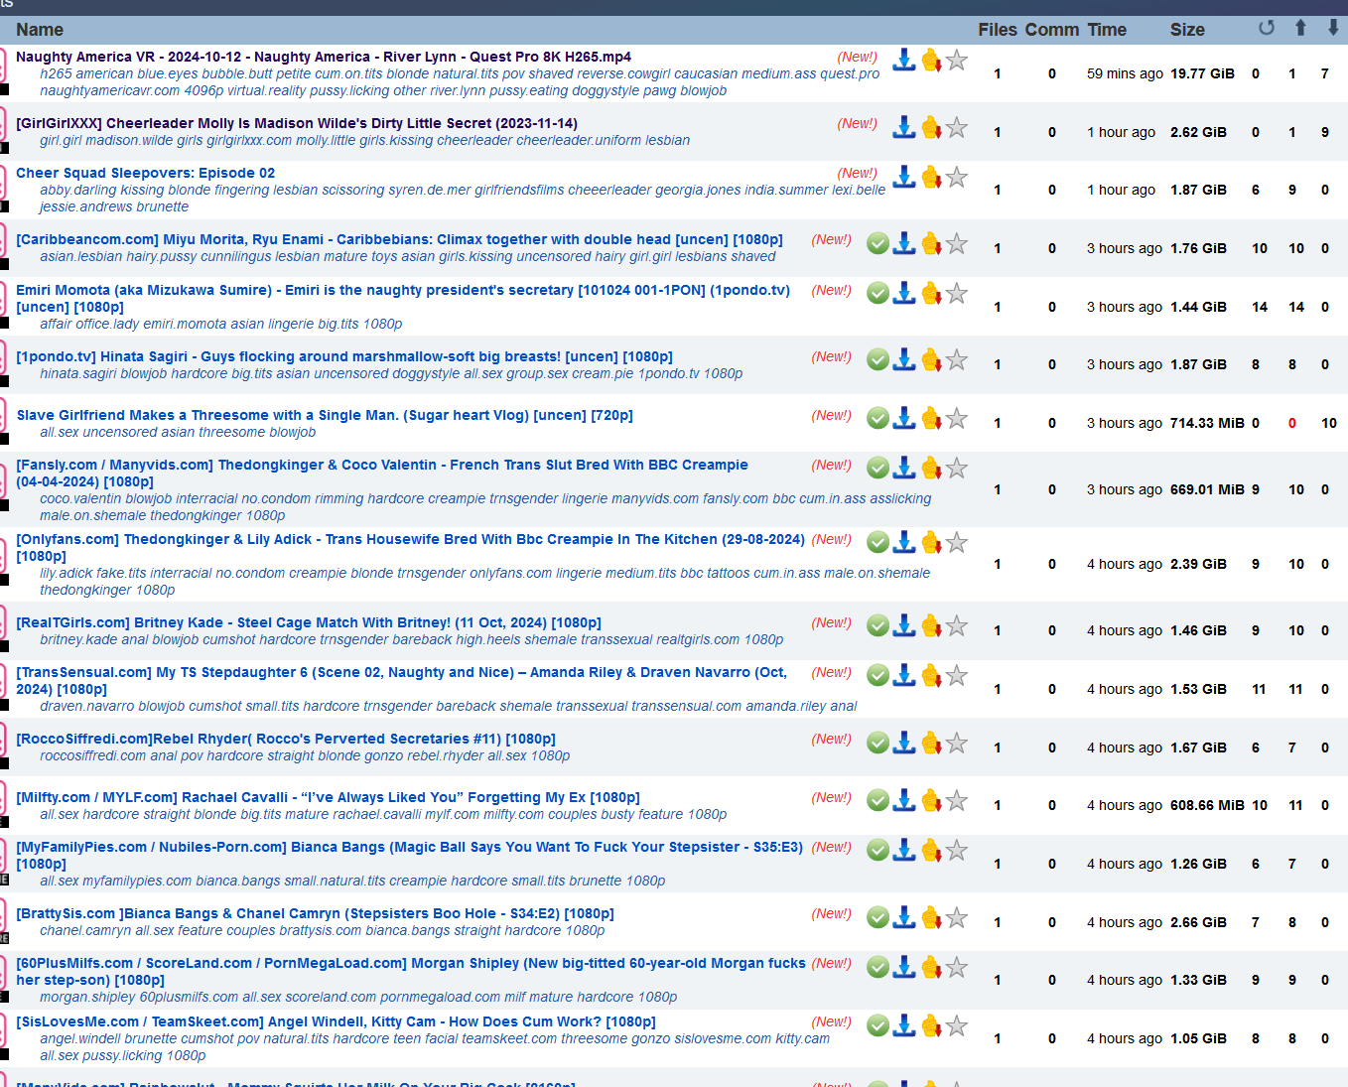
Task: Star the Rachael Cavalli Milfty torrent
Action: [x=957, y=800]
